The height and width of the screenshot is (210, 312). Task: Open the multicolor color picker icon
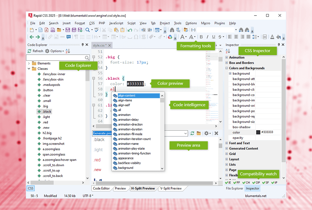coord(170,37)
